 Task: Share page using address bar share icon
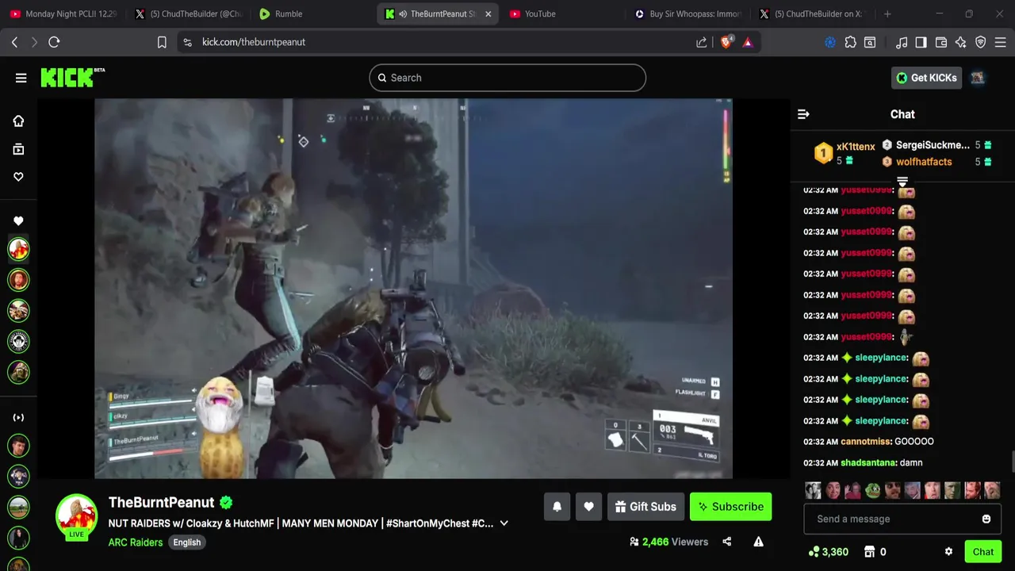[701, 42]
